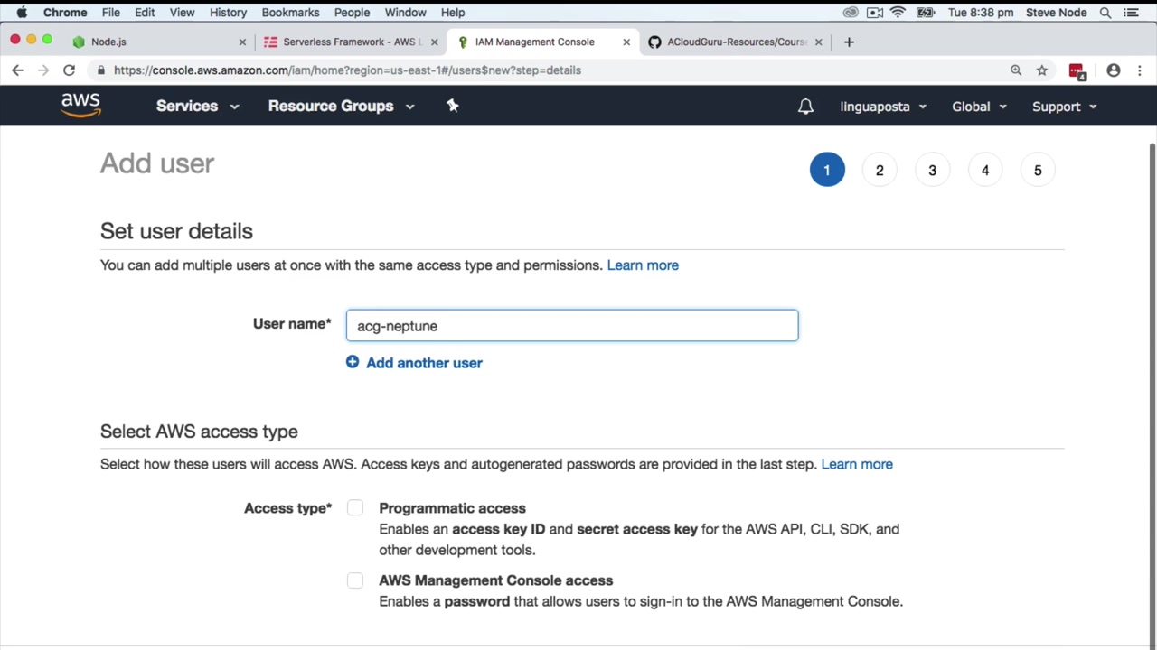This screenshot has height=650, width=1157.
Task: Click the pin shortcut icon in AWS navbar
Action: 453,106
